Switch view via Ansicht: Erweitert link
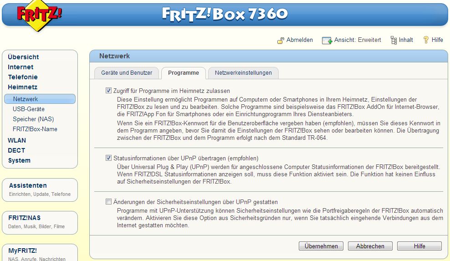 click(x=358, y=40)
